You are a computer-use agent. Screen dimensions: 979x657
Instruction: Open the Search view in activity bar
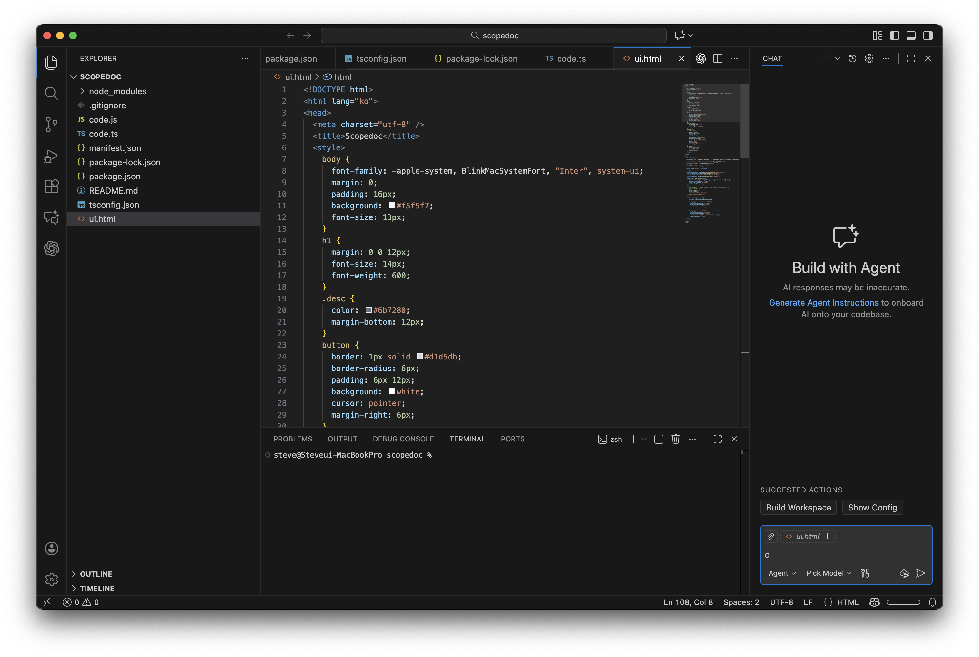51,94
